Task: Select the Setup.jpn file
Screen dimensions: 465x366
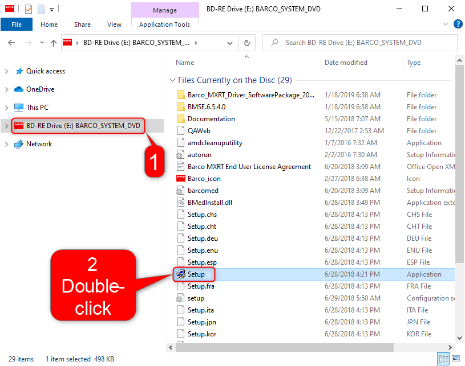Action: 201,322
